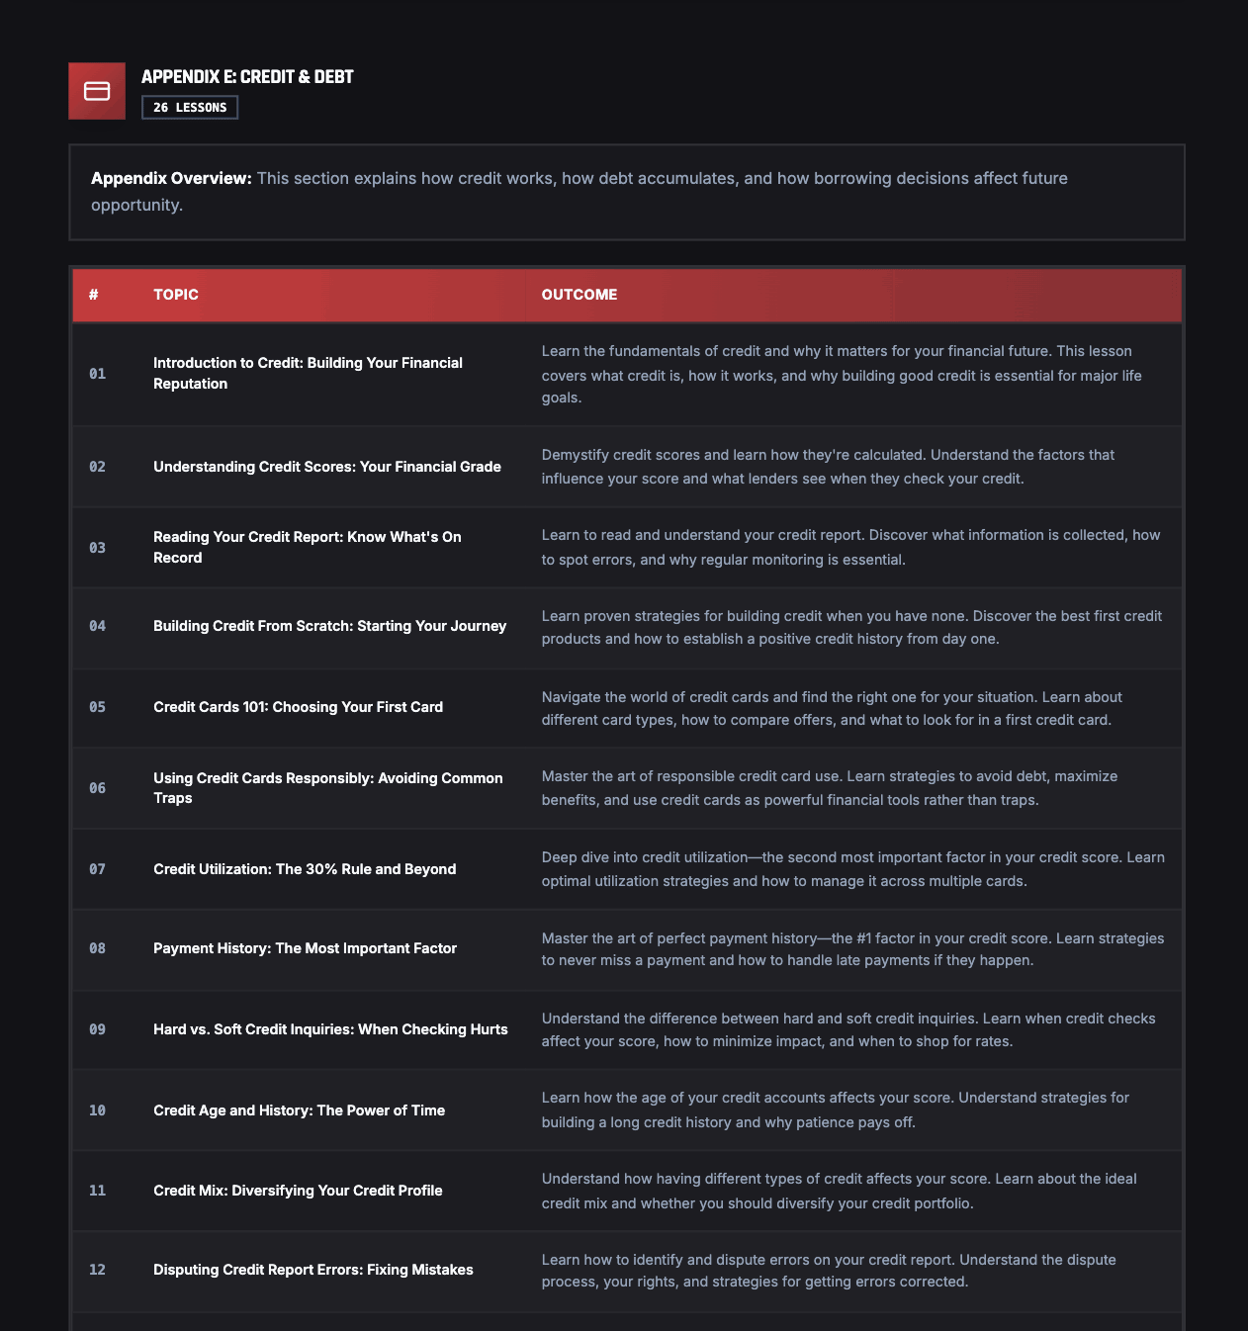Select Hard vs. Soft Credit Inquiries lesson
The image size is (1248, 1331).
pos(330,1029)
